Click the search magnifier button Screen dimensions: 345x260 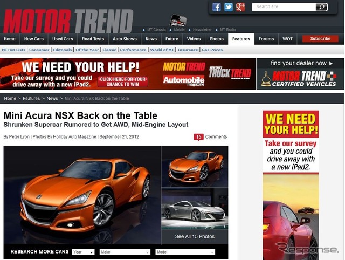tap(321, 7)
